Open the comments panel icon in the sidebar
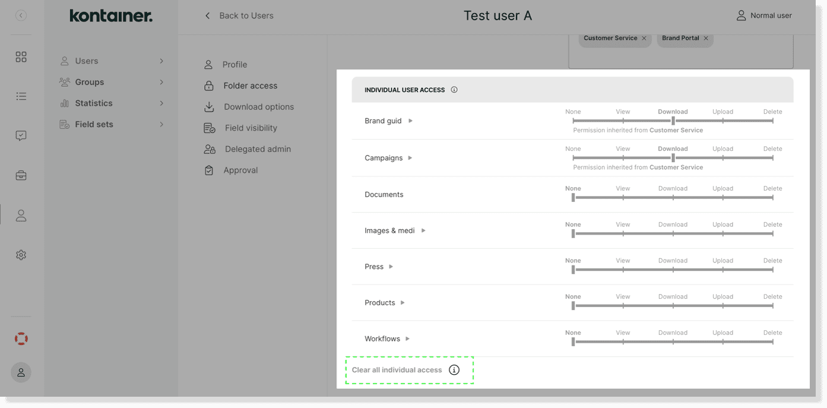Image resolution: width=827 pixels, height=408 pixels. (x=21, y=135)
